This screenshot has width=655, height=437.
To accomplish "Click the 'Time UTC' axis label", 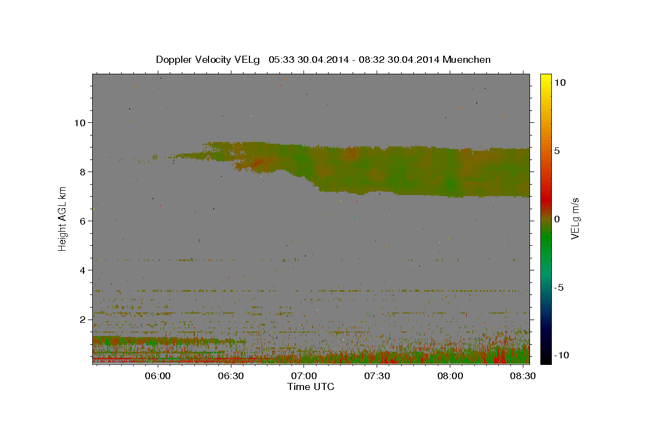I will tap(311, 387).
